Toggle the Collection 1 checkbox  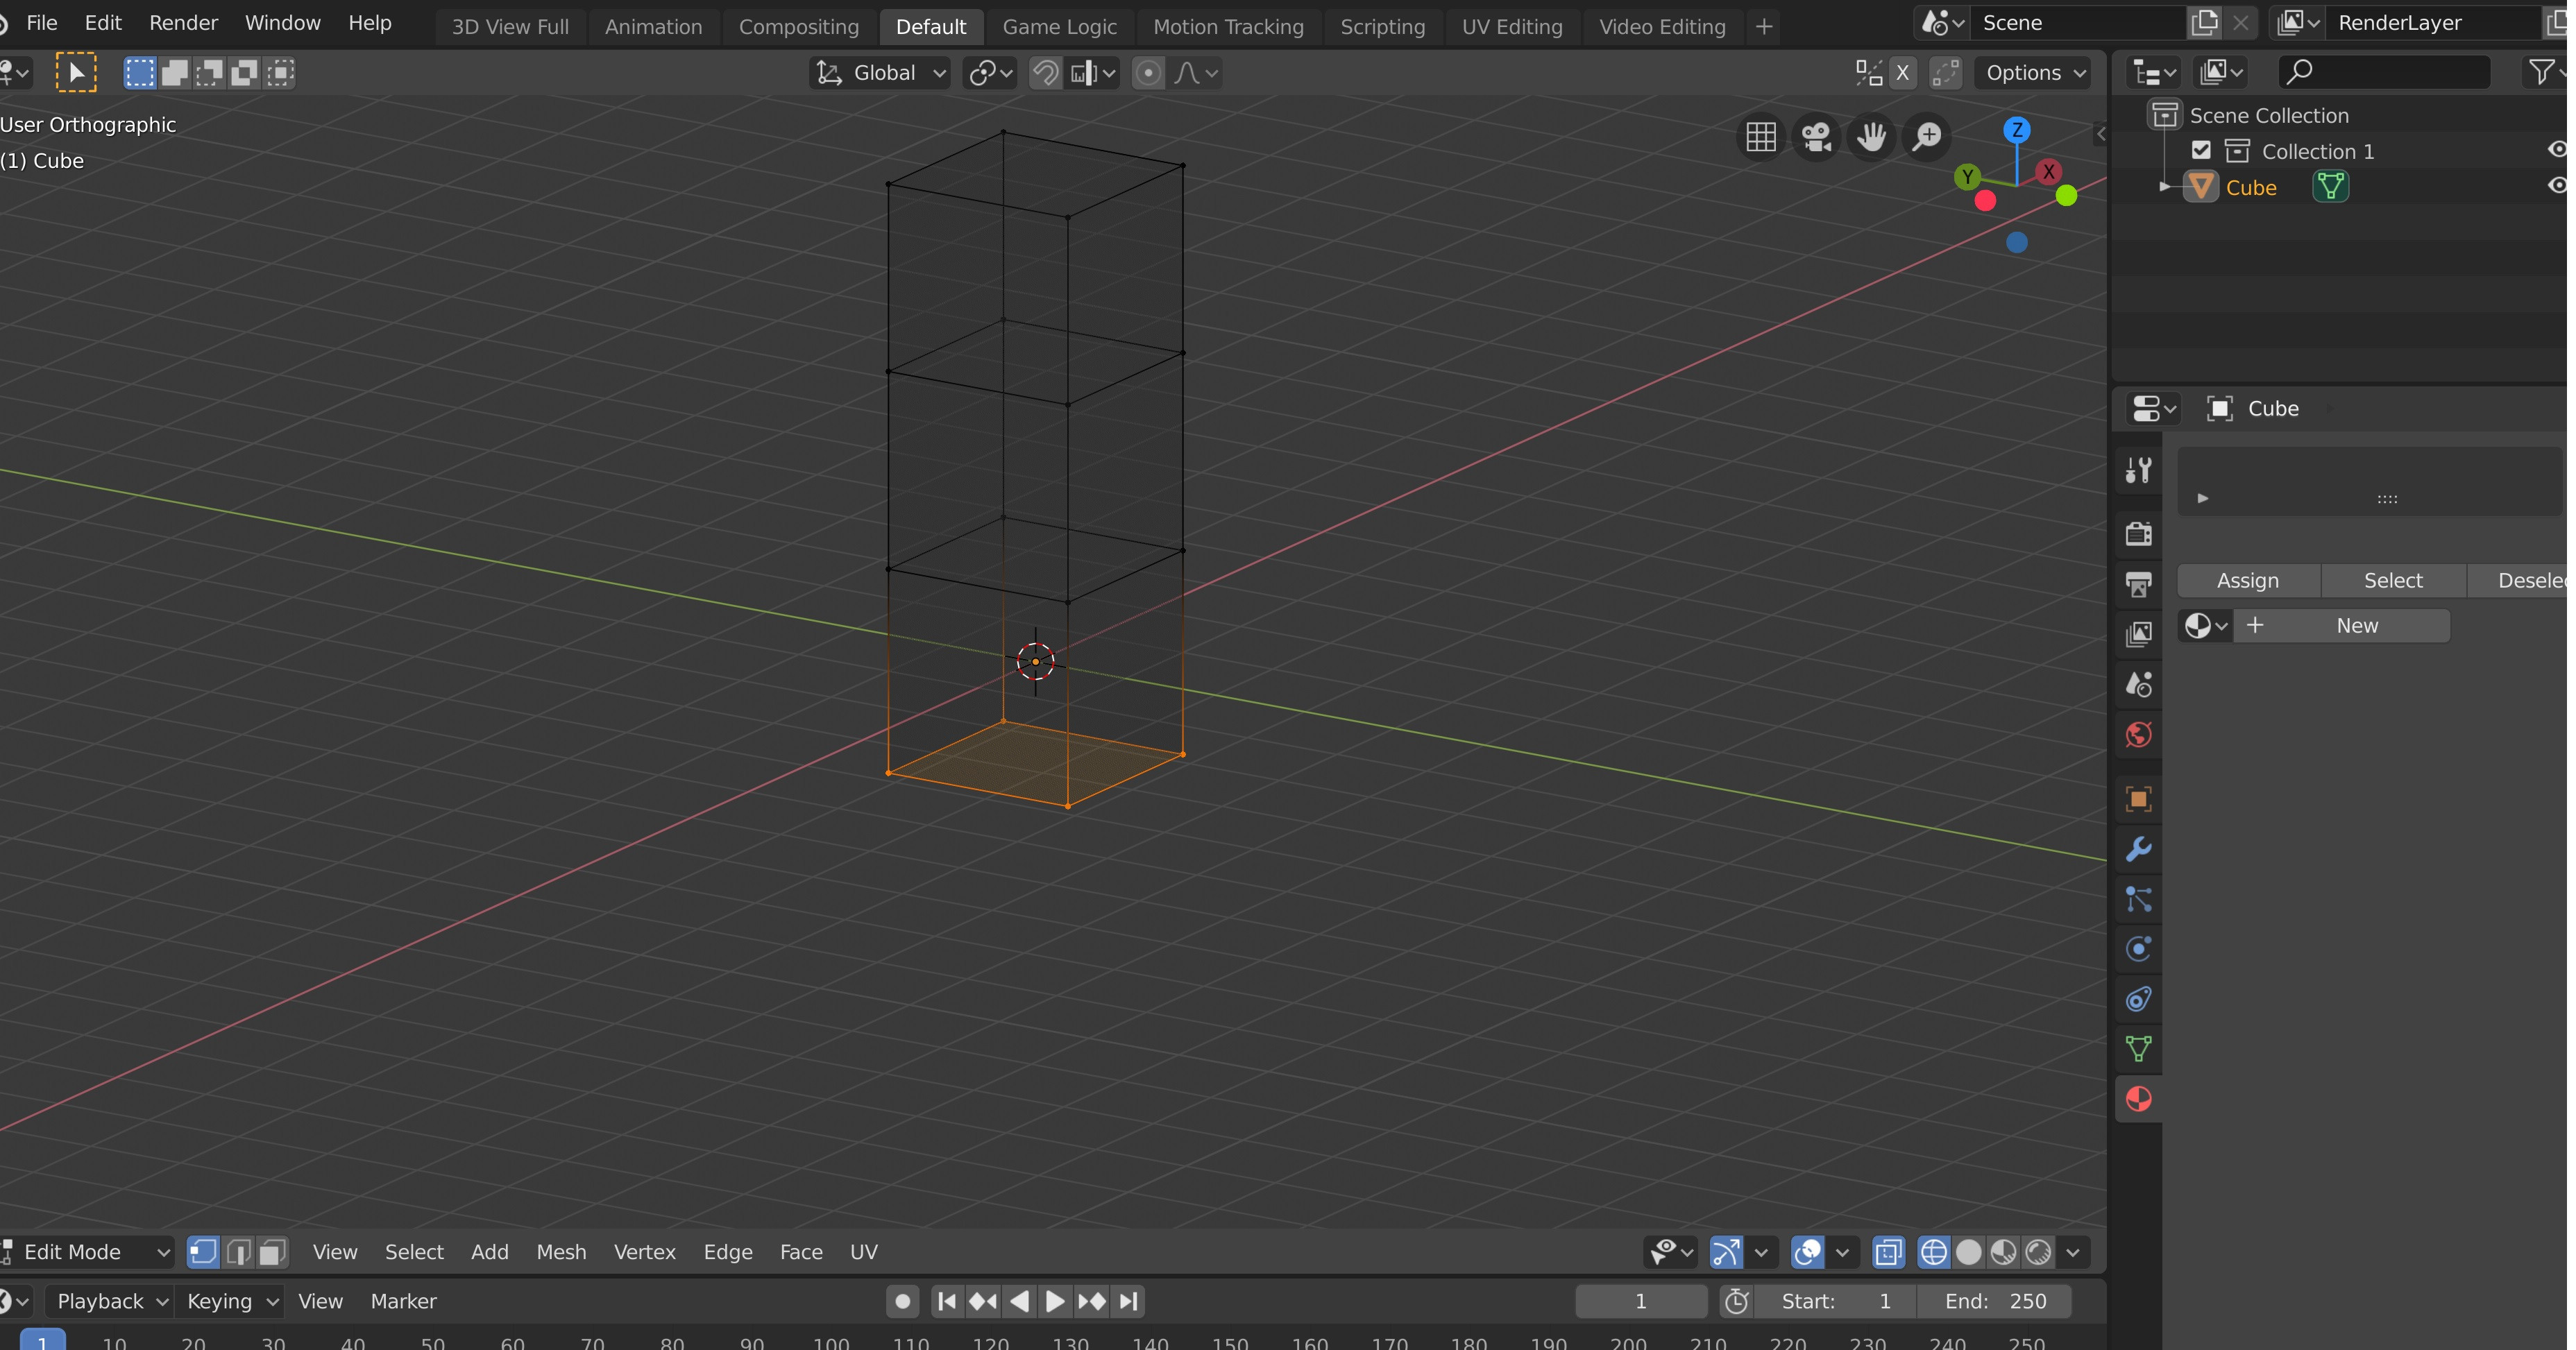pos(2199,151)
